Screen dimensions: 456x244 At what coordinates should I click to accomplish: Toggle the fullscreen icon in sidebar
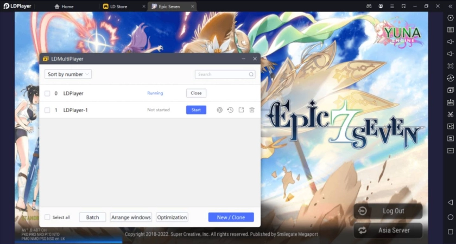point(450,66)
